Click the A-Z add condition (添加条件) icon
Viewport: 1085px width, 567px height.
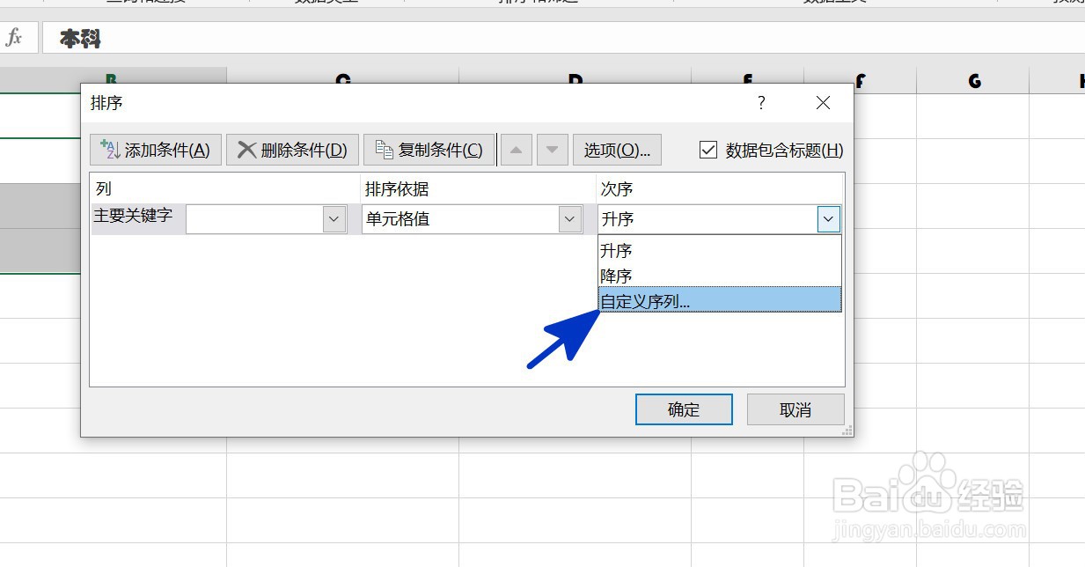point(111,149)
